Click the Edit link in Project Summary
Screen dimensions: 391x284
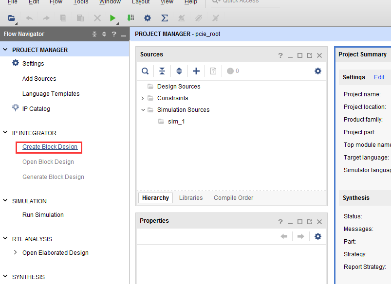pyautogui.click(x=379, y=77)
